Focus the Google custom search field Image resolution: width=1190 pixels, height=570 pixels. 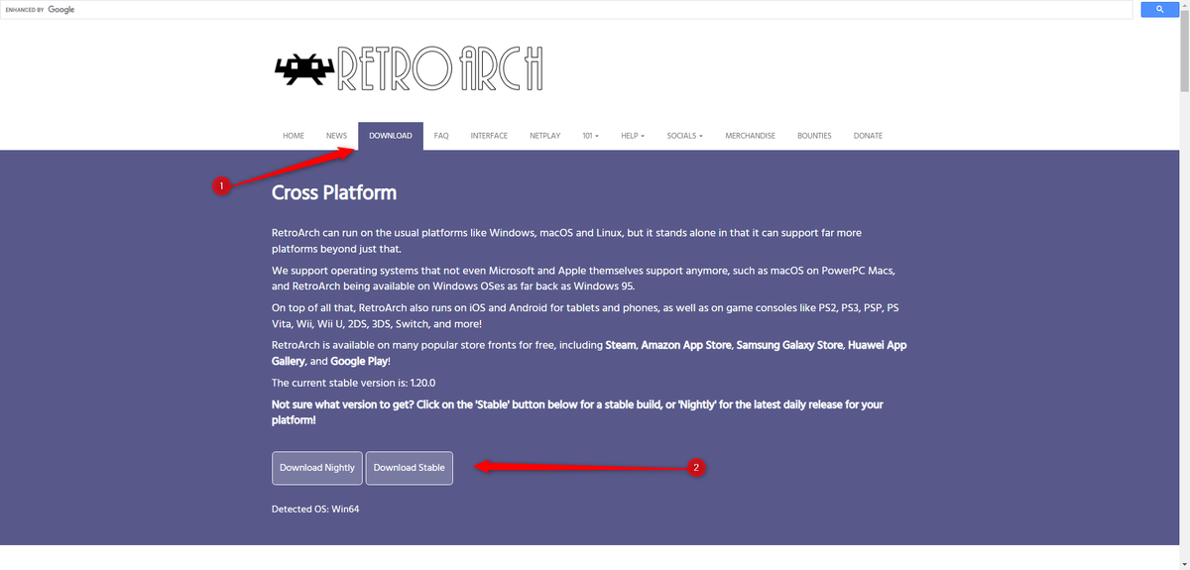pyautogui.click(x=566, y=9)
